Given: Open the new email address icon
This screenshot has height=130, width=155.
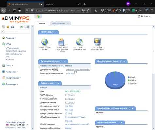Looking at the screenshot, I should pyautogui.click(x=61, y=42).
